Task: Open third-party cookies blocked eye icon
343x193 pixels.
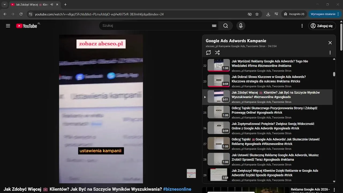Action: [250, 14]
